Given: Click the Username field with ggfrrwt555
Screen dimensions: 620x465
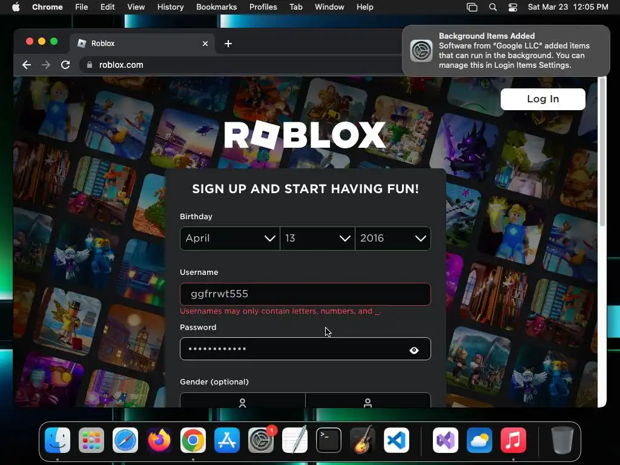Looking at the screenshot, I should coord(305,294).
